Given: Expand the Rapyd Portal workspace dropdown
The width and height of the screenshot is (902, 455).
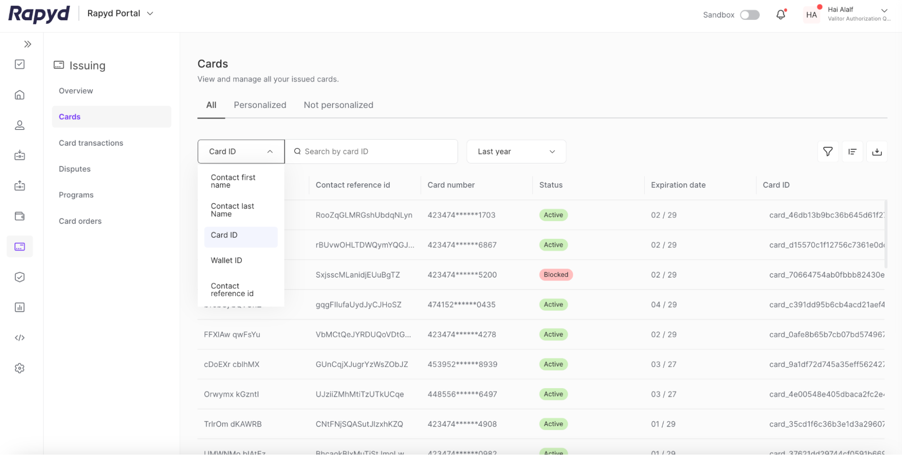Looking at the screenshot, I should 120,13.
